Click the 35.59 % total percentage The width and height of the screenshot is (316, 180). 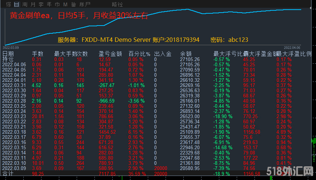137,174
